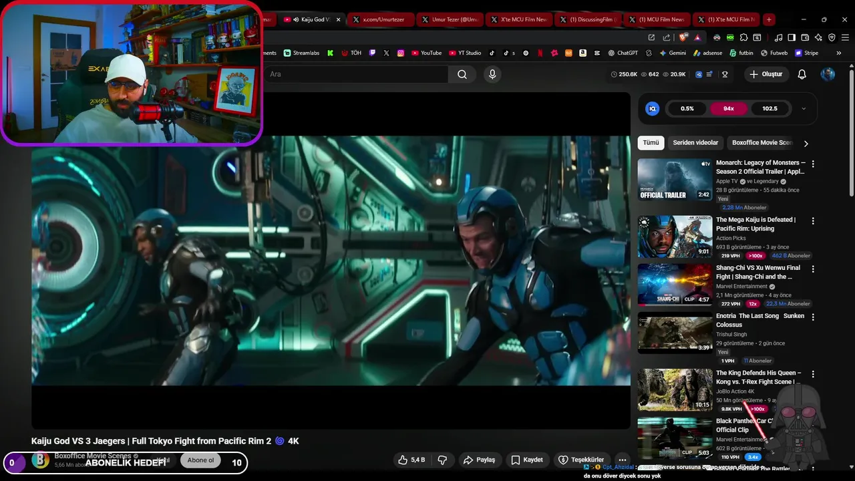Open the YouTube account avatar menu
855x481 pixels.
click(x=828, y=74)
